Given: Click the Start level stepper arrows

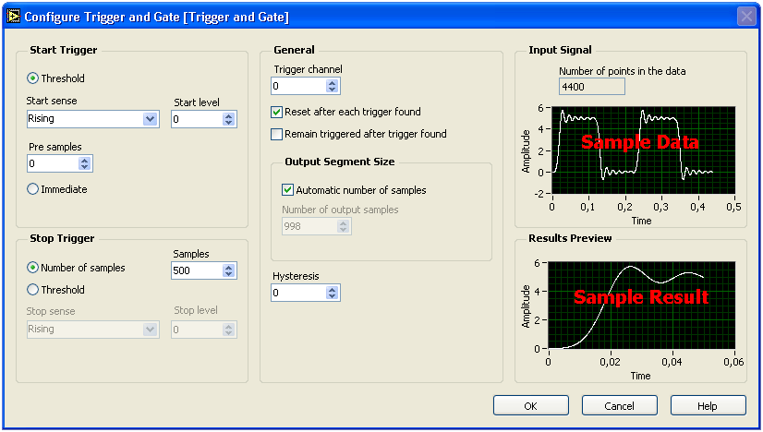Looking at the screenshot, I should pos(229,119).
